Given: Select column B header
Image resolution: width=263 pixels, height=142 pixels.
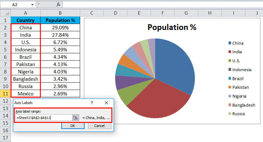Looking at the screenshot, I should [x=60, y=13].
